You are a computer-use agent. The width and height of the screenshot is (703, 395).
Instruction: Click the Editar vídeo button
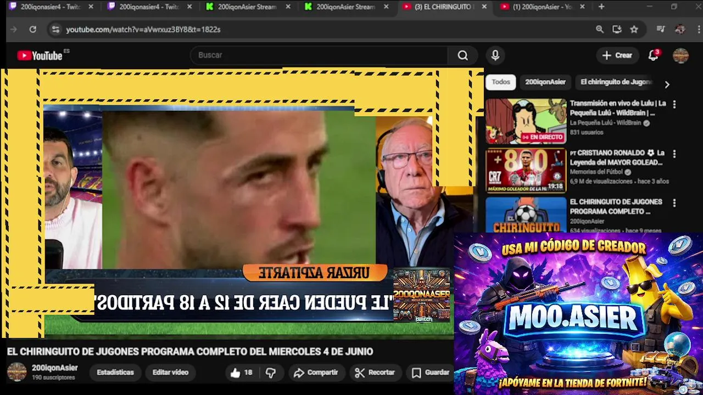[x=170, y=373]
